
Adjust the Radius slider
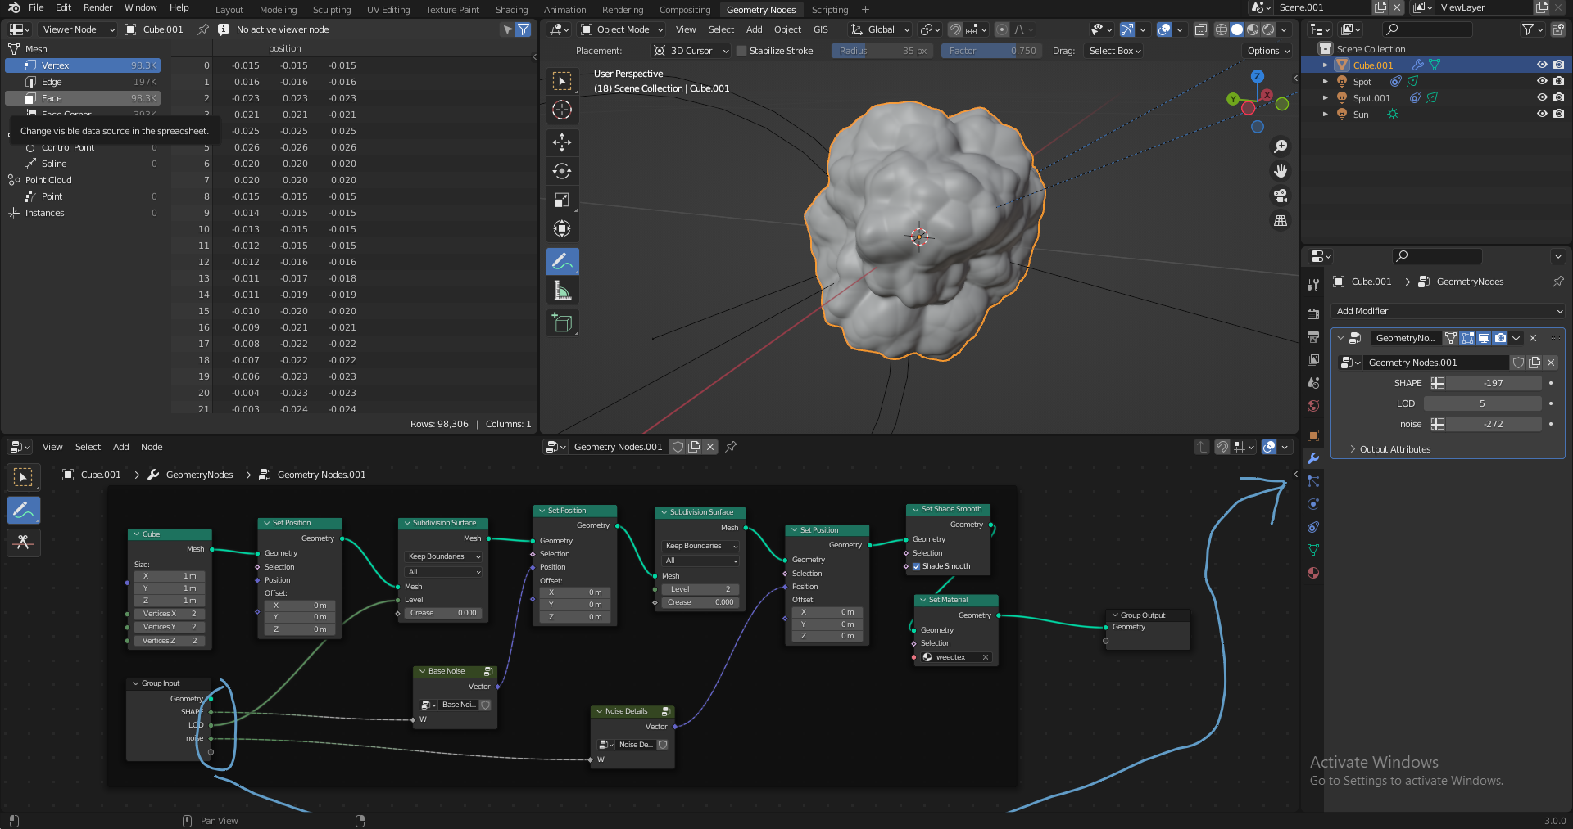point(882,51)
